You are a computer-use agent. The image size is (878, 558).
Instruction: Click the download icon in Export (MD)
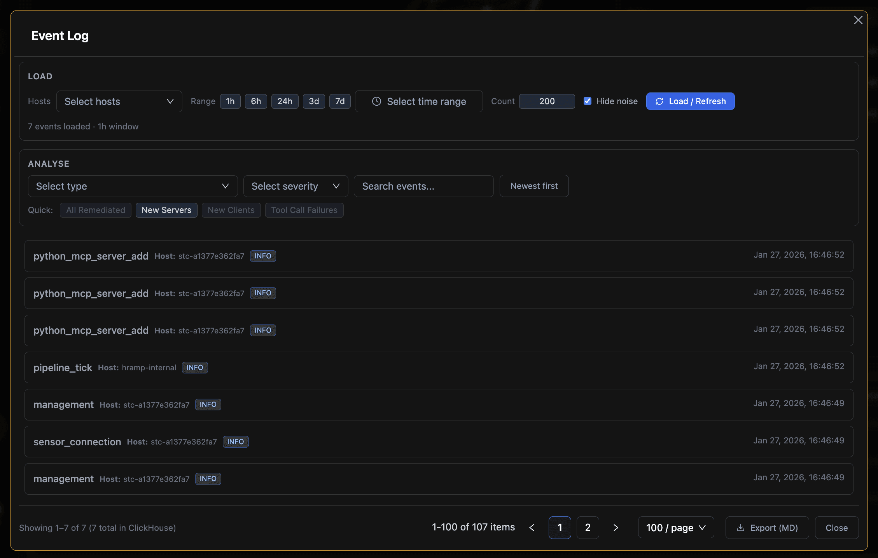pyautogui.click(x=741, y=528)
